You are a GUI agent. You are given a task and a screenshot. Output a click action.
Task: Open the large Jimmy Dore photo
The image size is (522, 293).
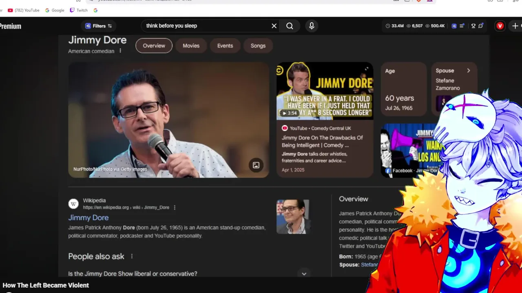168,120
